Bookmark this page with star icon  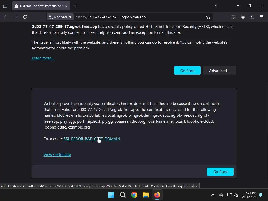[208, 17]
